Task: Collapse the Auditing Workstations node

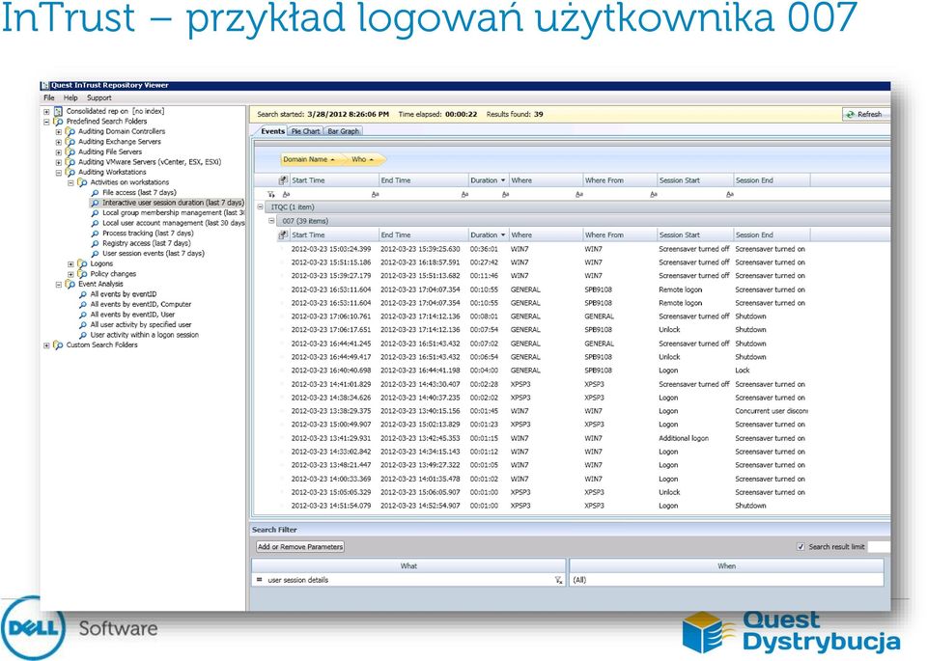Action: [59, 173]
